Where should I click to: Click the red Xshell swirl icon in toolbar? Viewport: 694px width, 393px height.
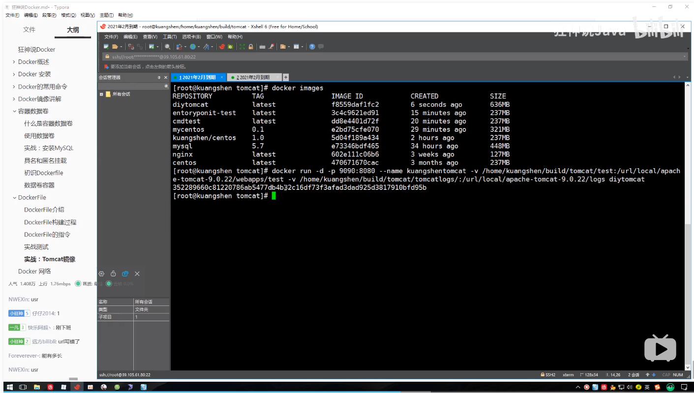pos(222,47)
